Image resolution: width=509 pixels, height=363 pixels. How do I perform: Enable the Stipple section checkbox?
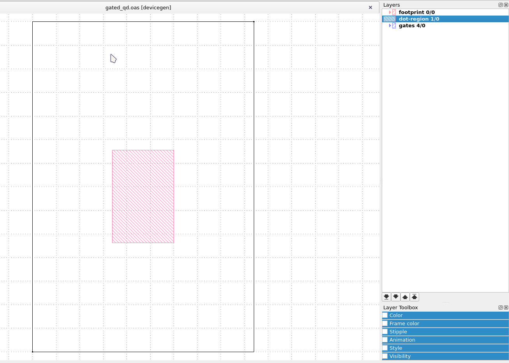tap(385, 332)
